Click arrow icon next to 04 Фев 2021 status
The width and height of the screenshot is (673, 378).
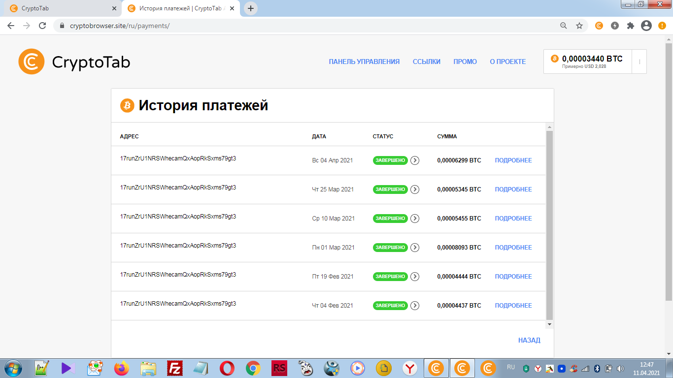tap(415, 306)
